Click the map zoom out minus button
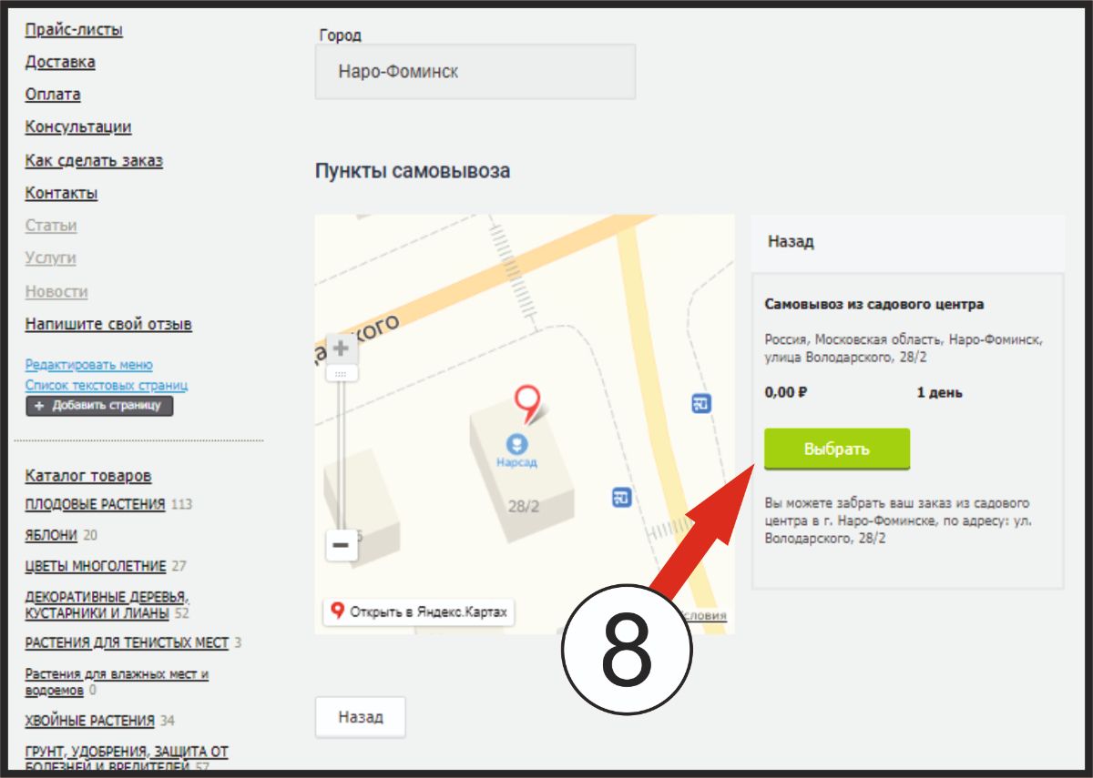The image size is (1093, 778). coord(341,545)
